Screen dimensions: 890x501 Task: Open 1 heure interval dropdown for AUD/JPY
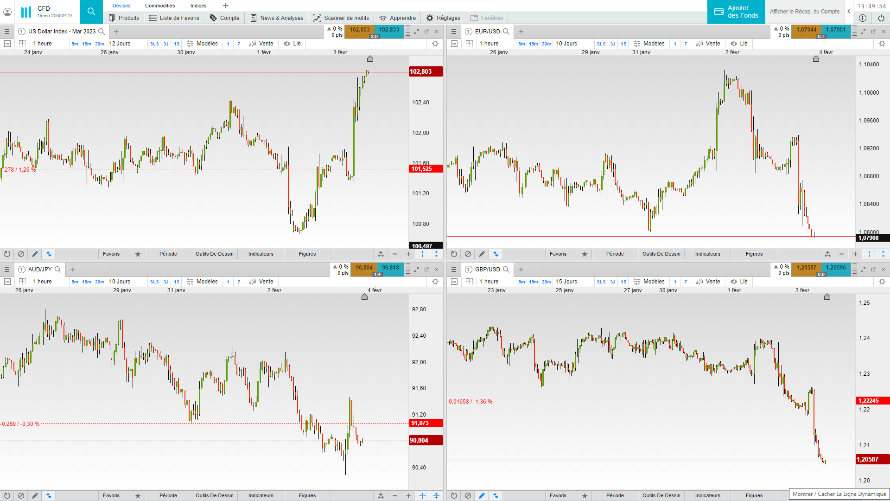point(43,282)
